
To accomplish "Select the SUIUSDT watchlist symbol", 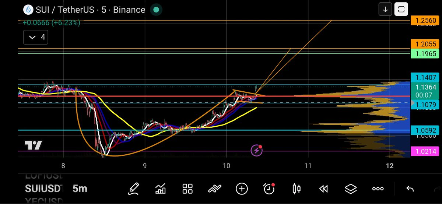I will tap(44, 189).
